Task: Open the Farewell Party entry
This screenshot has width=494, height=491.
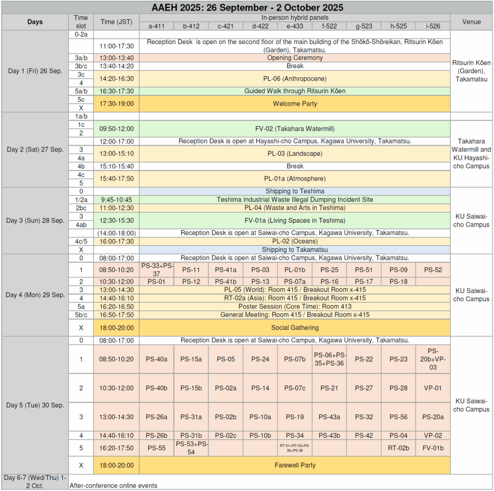Action: tap(294, 465)
